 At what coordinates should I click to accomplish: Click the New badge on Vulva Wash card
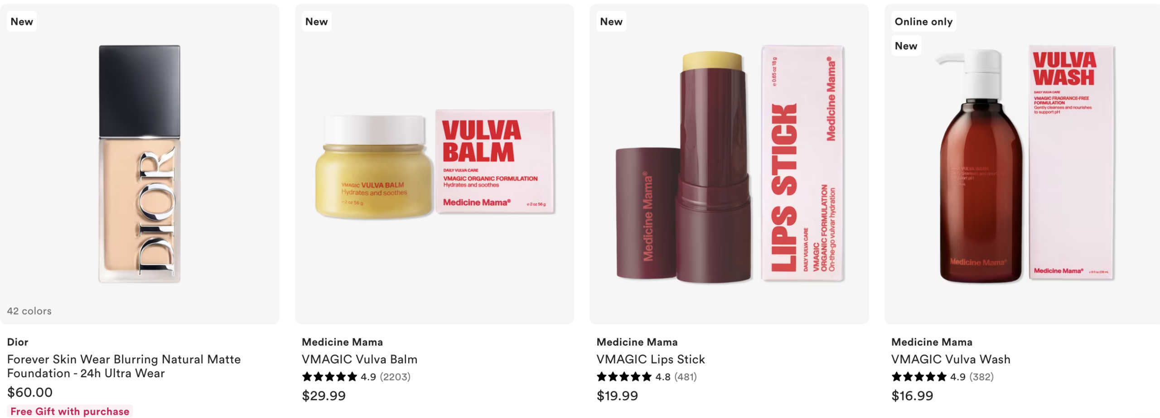pyautogui.click(x=906, y=46)
